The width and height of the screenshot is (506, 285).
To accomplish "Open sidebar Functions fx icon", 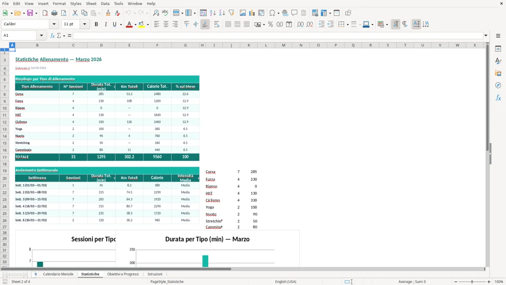I will (x=498, y=98).
